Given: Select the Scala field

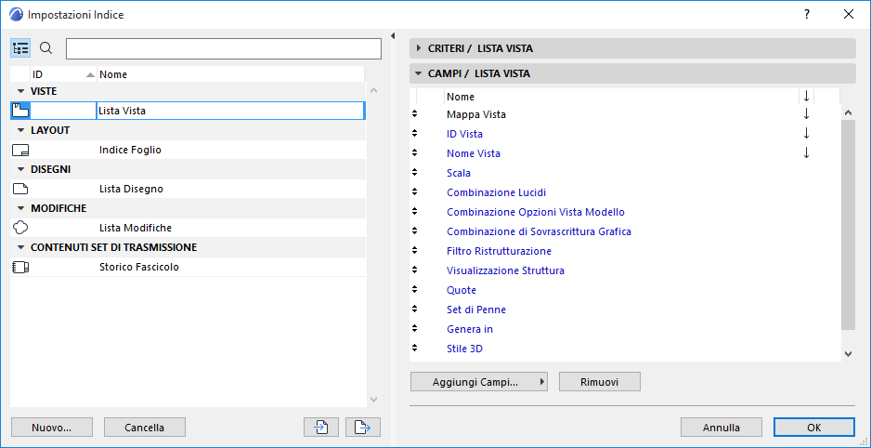Looking at the screenshot, I should point(459,173).
